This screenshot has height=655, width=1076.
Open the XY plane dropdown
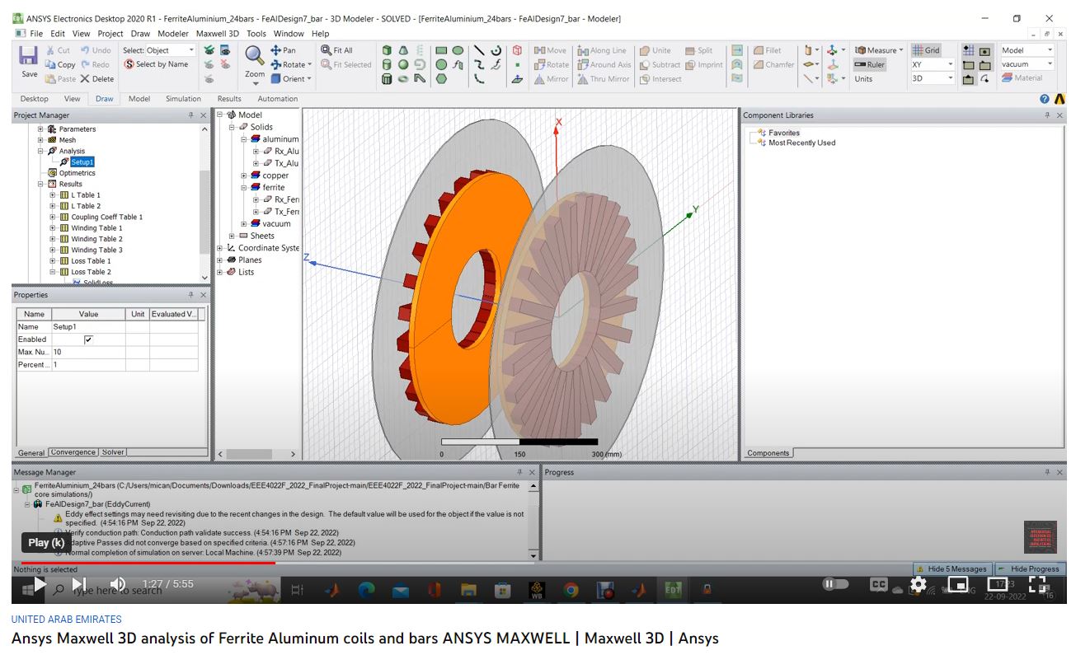(950, 64)
